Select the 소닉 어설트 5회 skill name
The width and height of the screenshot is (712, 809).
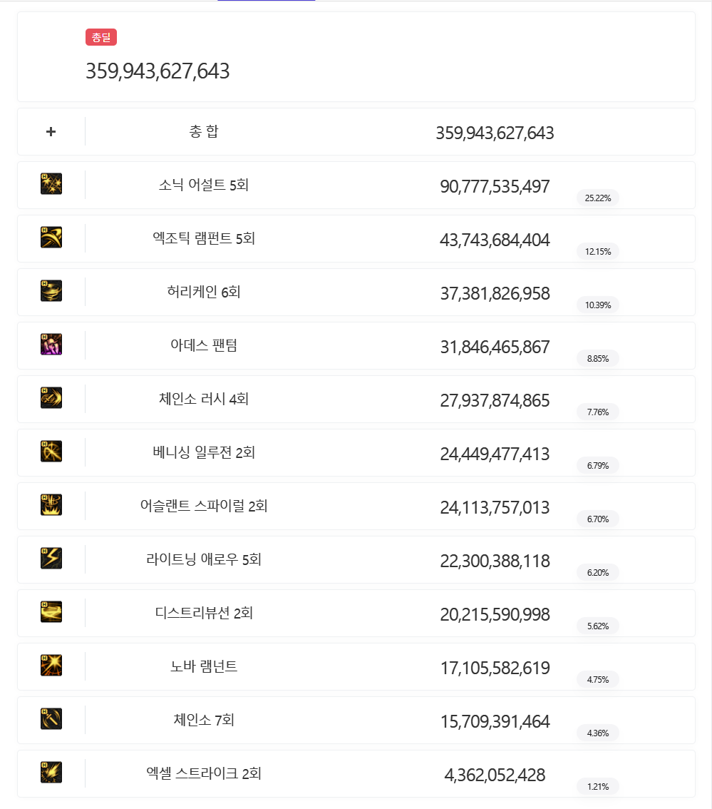[x=204, y=185]
